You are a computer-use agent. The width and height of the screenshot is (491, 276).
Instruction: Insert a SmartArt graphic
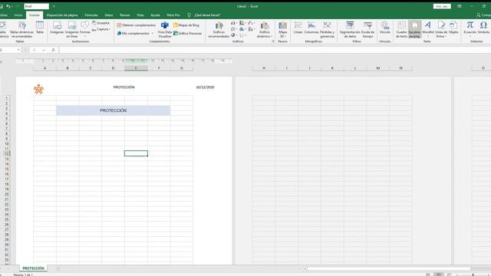point(101,23)
